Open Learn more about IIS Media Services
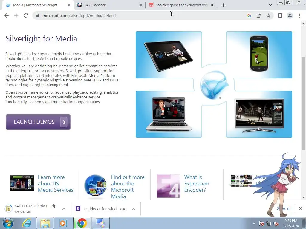Image resolution: width=306 pixels, height=229 pixels. 56,183
